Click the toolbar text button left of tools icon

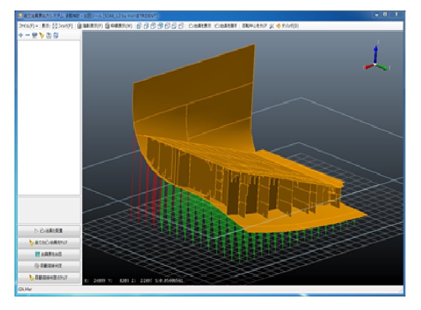coord(254,26)
